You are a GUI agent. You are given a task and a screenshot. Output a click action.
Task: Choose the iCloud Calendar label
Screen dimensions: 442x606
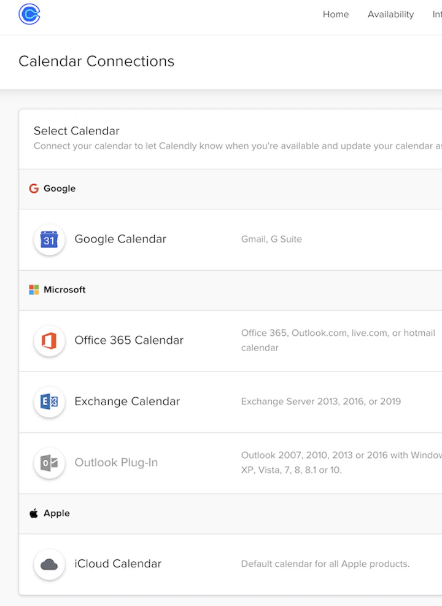tap(118, 564)
